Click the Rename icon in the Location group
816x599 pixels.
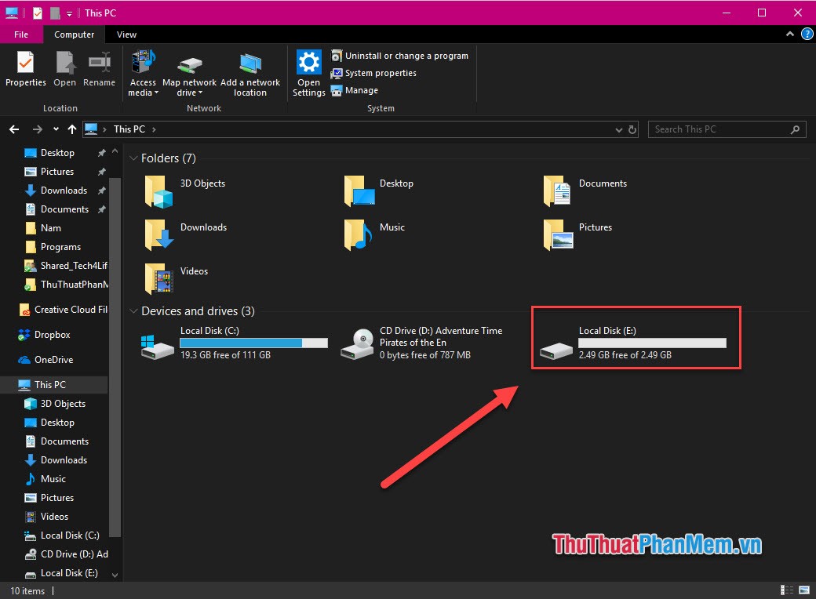click(99, 69)
